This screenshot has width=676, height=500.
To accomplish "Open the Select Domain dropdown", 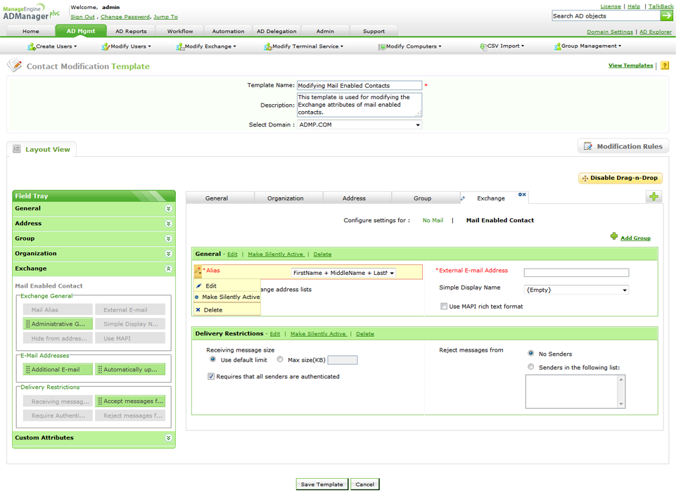I will pyautogui.click(x=359, y=125).
